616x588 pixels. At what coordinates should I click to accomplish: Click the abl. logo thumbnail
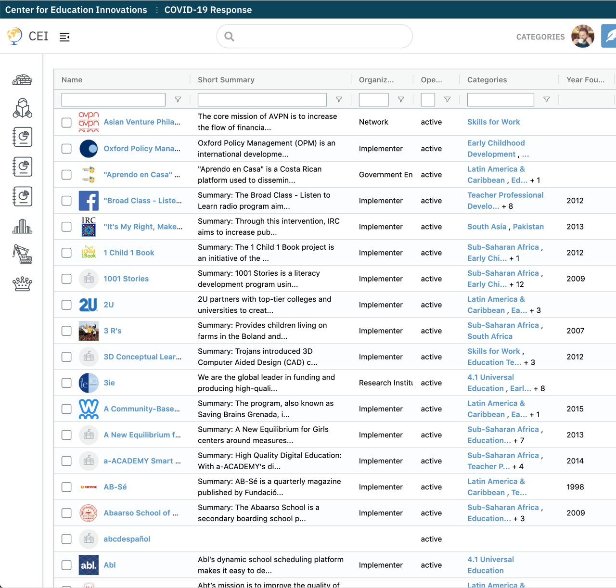(89, 565)
